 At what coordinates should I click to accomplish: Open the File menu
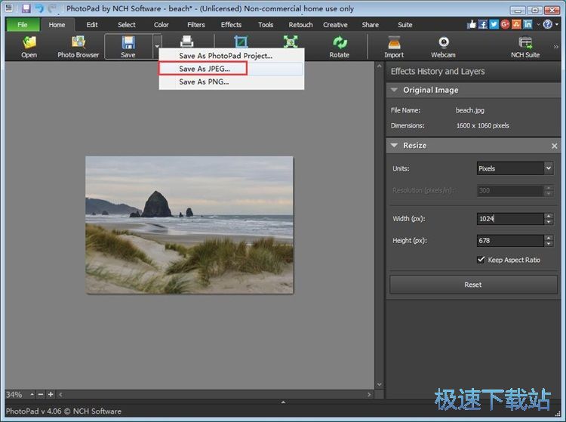[x=23, y=25]
